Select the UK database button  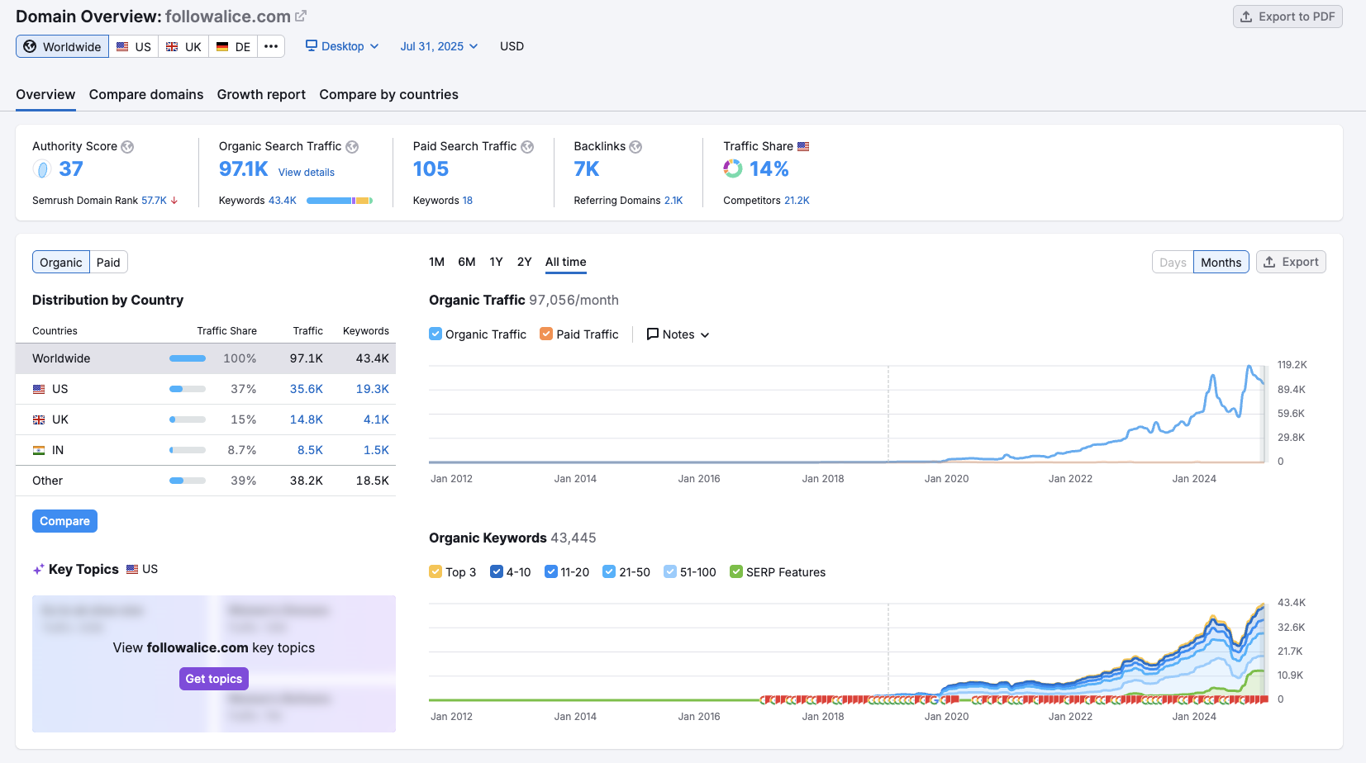pyautogui.click(x=183, y=46)
